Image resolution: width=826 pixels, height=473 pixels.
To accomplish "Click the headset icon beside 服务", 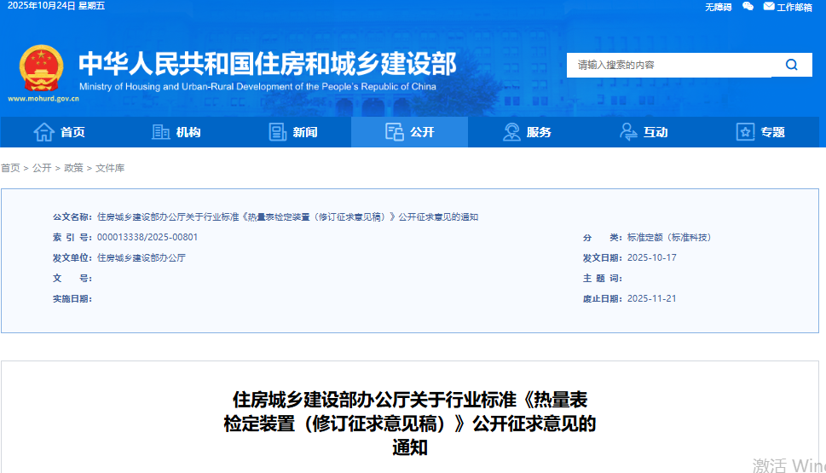I will pos(511,132).
